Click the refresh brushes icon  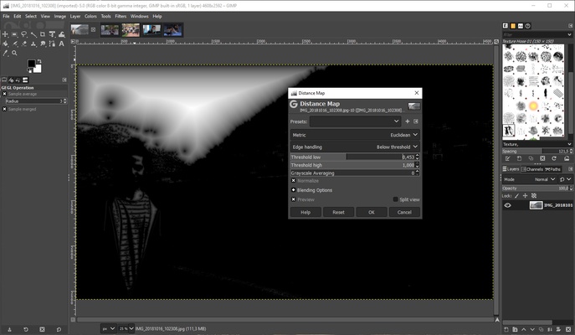[554, 158]
